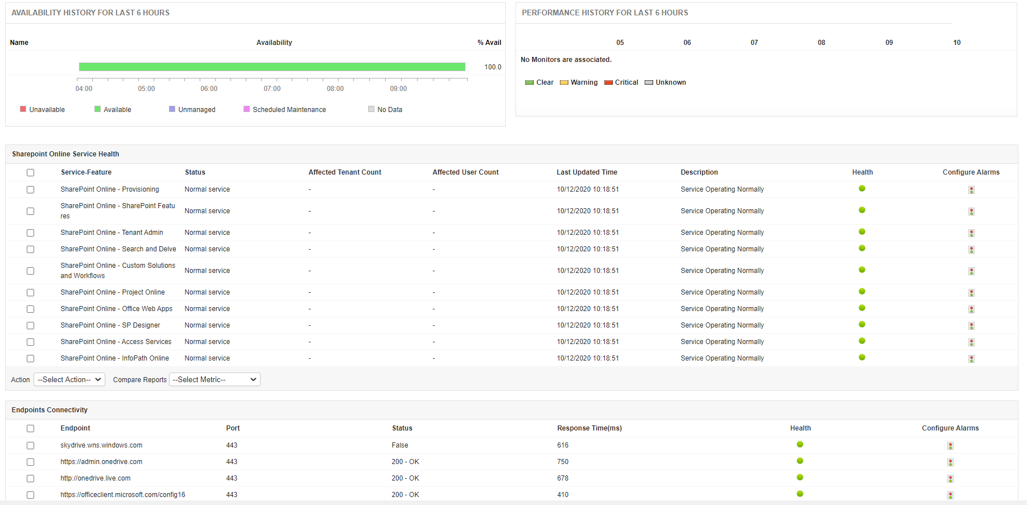Select all rows in Sharepoint Online Service Health
This screenshot has height=505, width=1027.
pyautogui.click(x=30, y=173)
